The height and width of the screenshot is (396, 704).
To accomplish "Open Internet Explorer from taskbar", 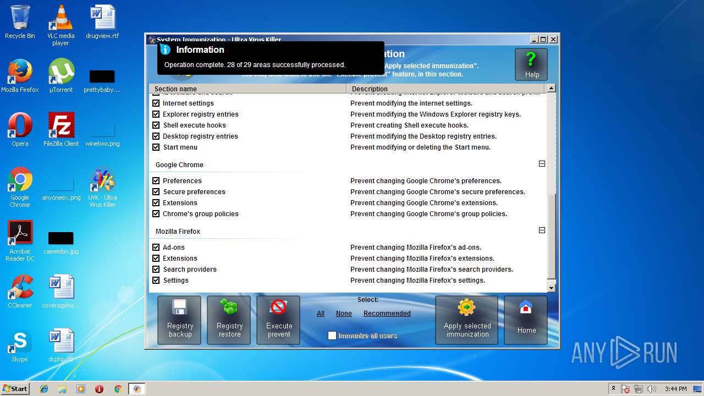I will 44,389.
